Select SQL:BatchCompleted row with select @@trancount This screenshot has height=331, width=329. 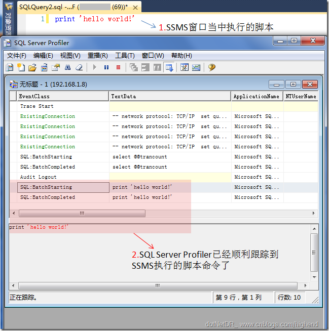[164, 167]
